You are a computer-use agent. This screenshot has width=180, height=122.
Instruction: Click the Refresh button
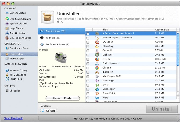click(x=49, y=111)
